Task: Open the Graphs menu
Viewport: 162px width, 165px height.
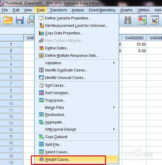Action: 126,10
